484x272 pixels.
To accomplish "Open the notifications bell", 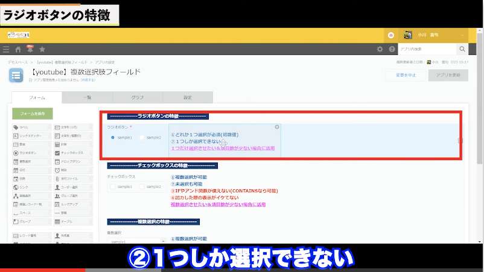I will coord(30,49).
